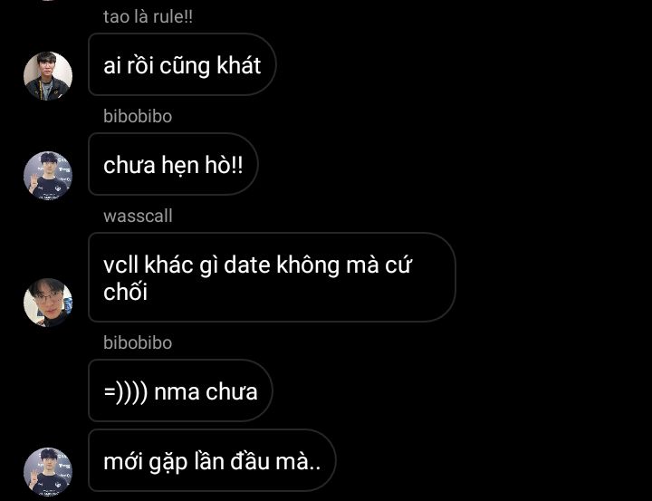The width and height of the screenshot is (652, 501).
Task: Open 'bibobibo' name above 'chưa hẹn hò!!'
Action: click(138, 116)
